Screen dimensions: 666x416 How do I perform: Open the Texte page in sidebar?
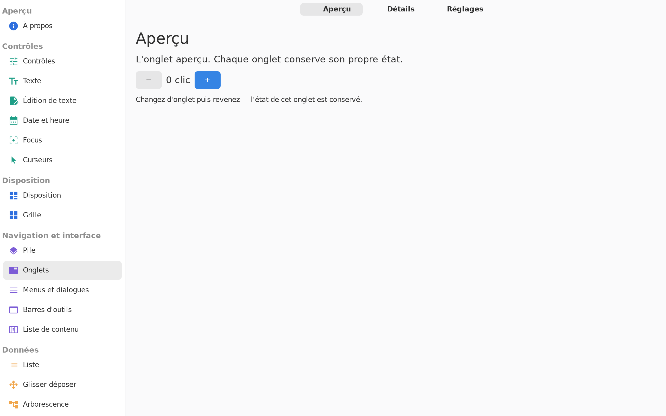click(x=62, y=81)
